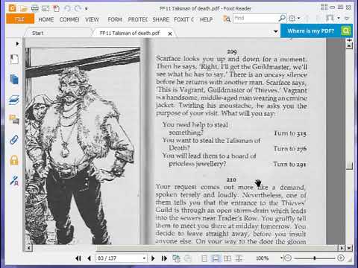
Task: Select single page view mode
Action: 204,258
